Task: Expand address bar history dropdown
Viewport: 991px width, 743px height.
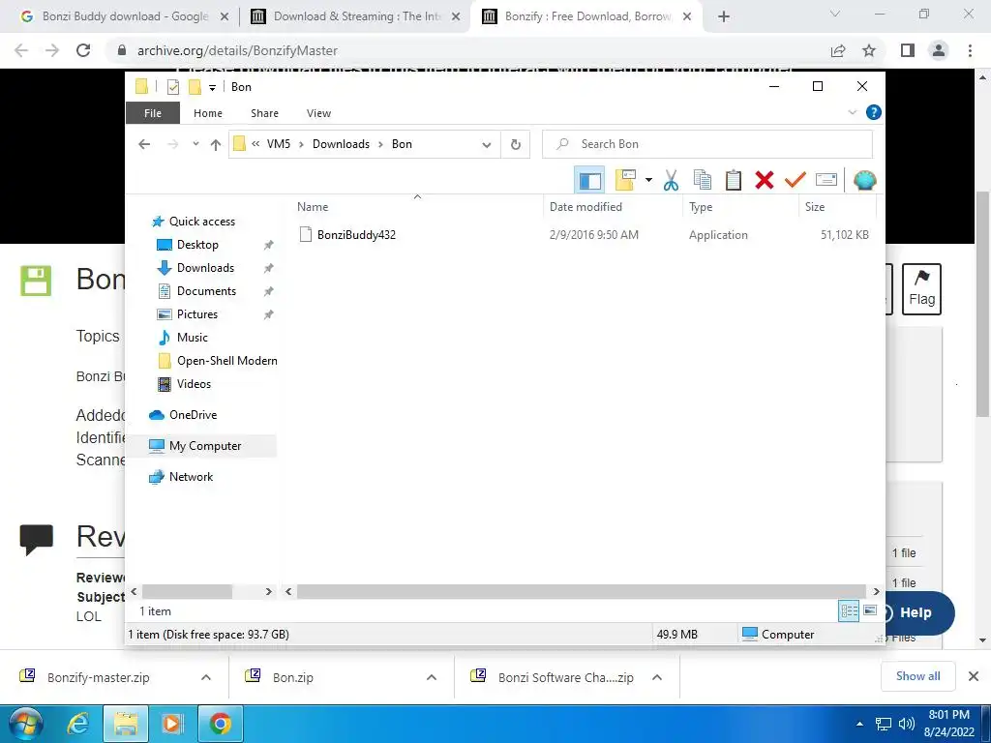Action: [487, 145]
